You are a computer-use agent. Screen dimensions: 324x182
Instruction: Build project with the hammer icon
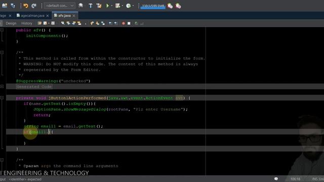[x=91, y=6]
